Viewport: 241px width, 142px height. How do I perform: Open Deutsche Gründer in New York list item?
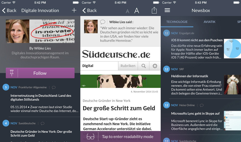pyautogui.click(x=41, y=133)
